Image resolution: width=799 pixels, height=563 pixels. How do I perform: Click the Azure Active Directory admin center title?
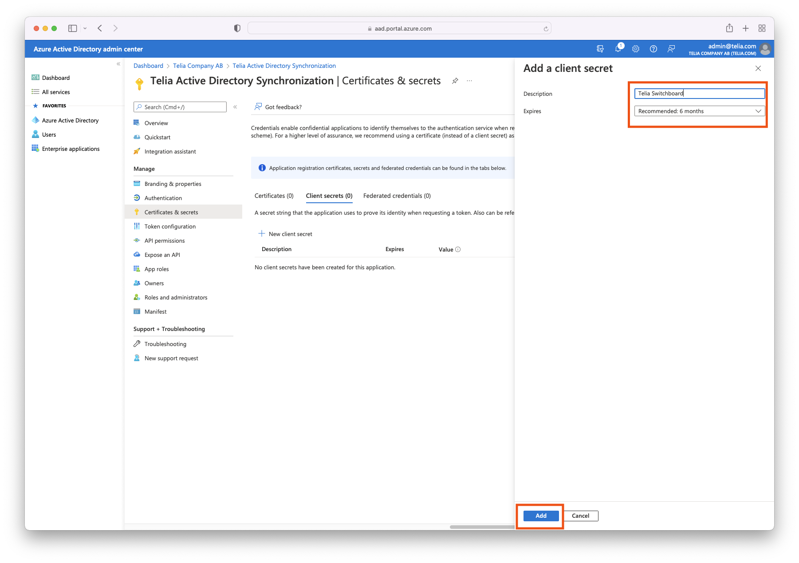point(88,49)
